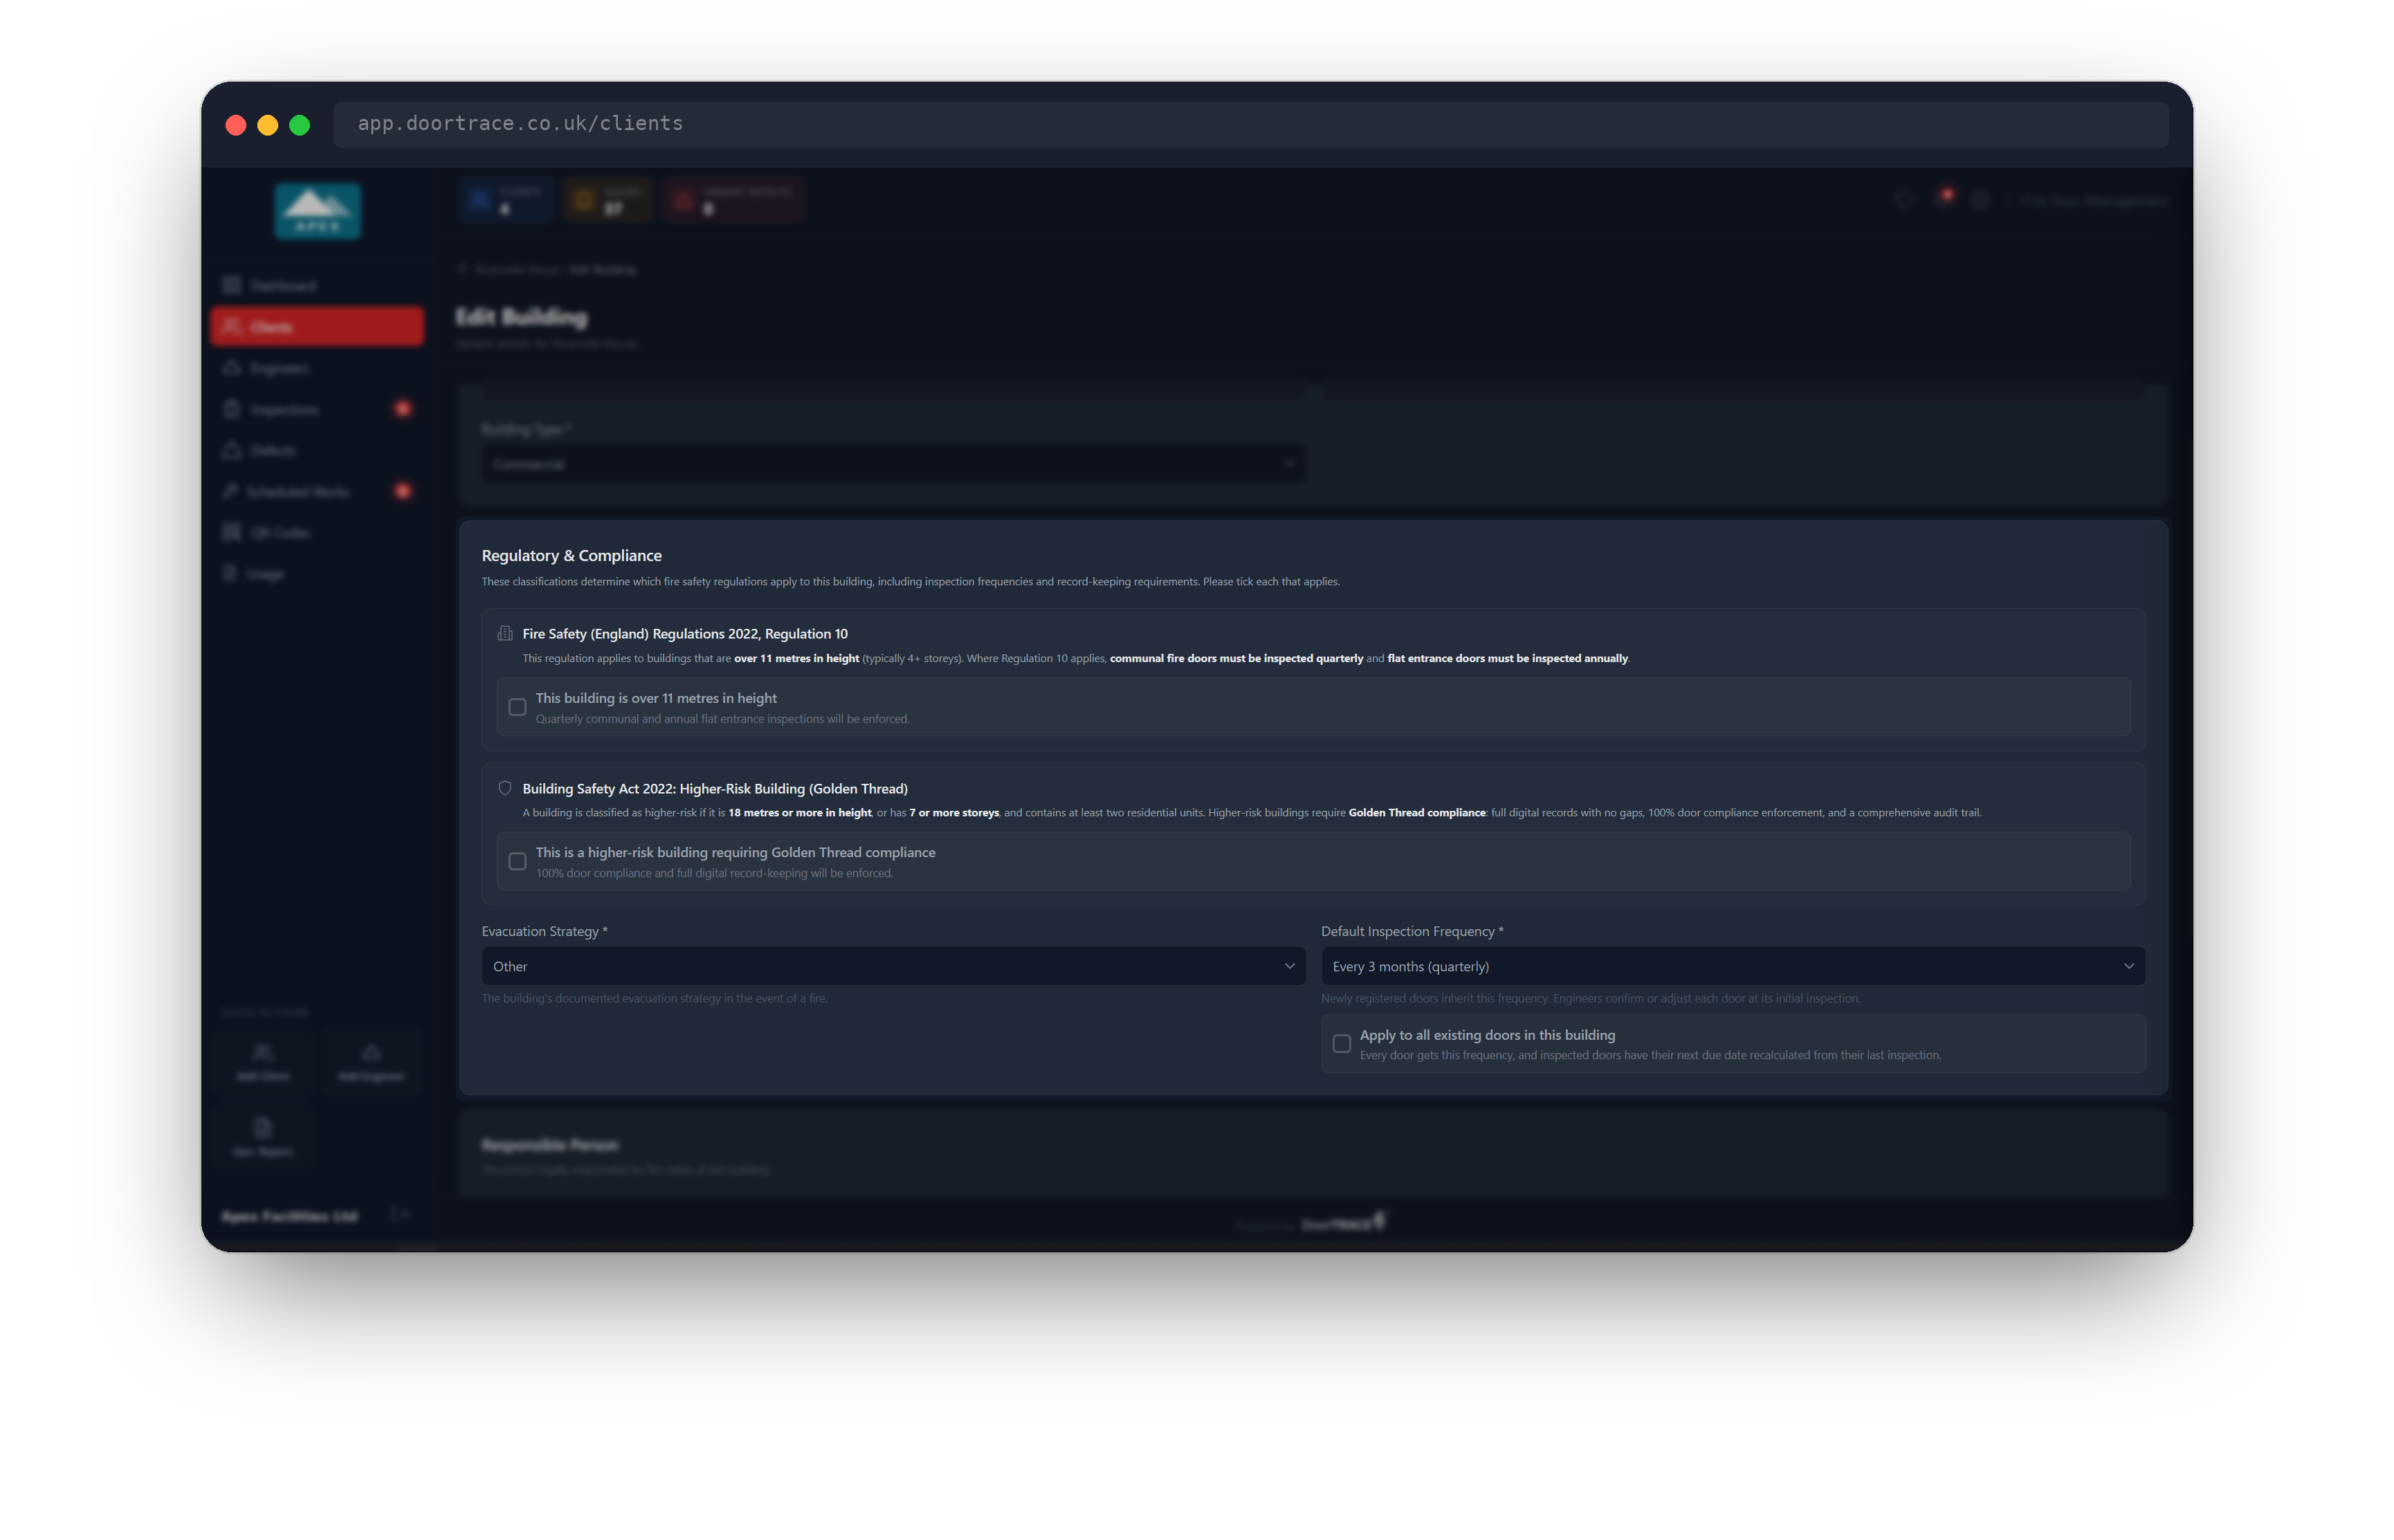Click the 'Fire Safety (England) Regulations 2022, Regulation 10' title
Viewport: 2394px width, 1540px height.
684,633
